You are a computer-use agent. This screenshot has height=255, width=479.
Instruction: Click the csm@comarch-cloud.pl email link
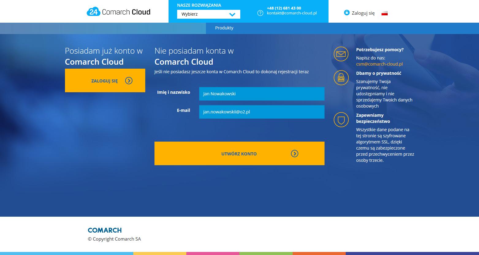point(379,64)
